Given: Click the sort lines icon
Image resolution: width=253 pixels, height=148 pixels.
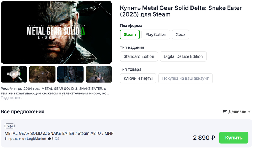Looking at the screenshot, I should point(225,111).
